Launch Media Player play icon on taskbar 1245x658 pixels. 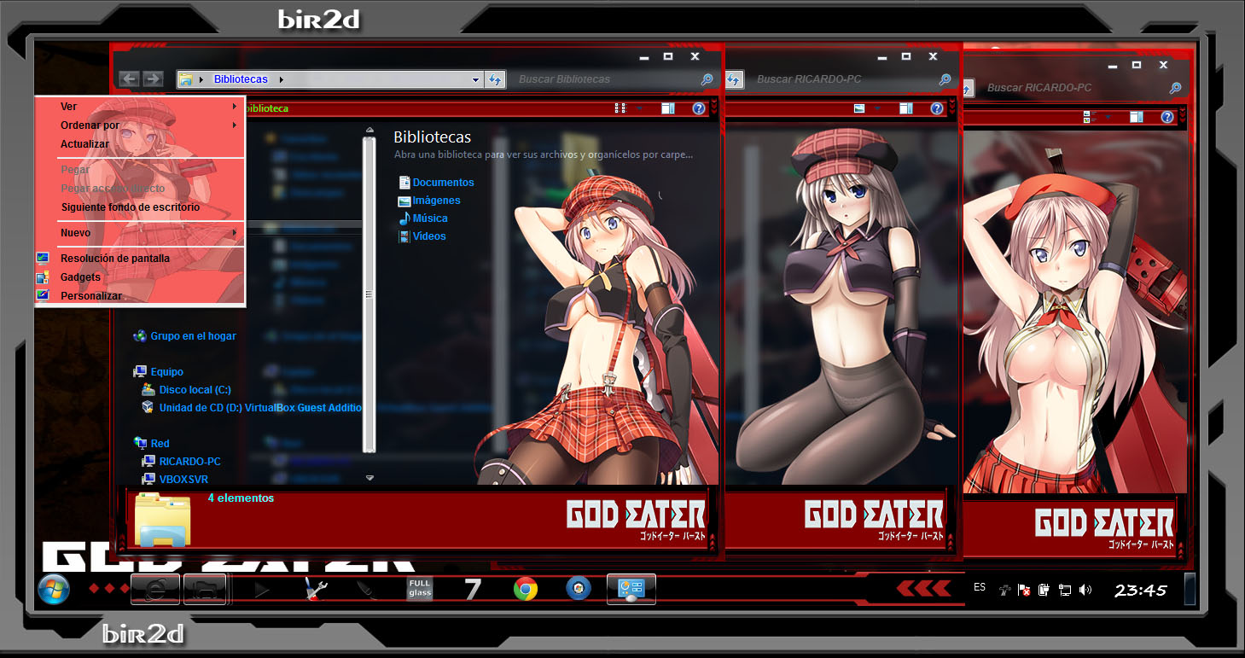point(262,590)
